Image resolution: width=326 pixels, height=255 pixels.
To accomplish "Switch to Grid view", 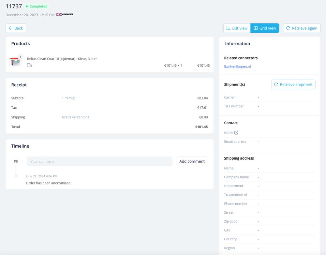I will 265,28.
